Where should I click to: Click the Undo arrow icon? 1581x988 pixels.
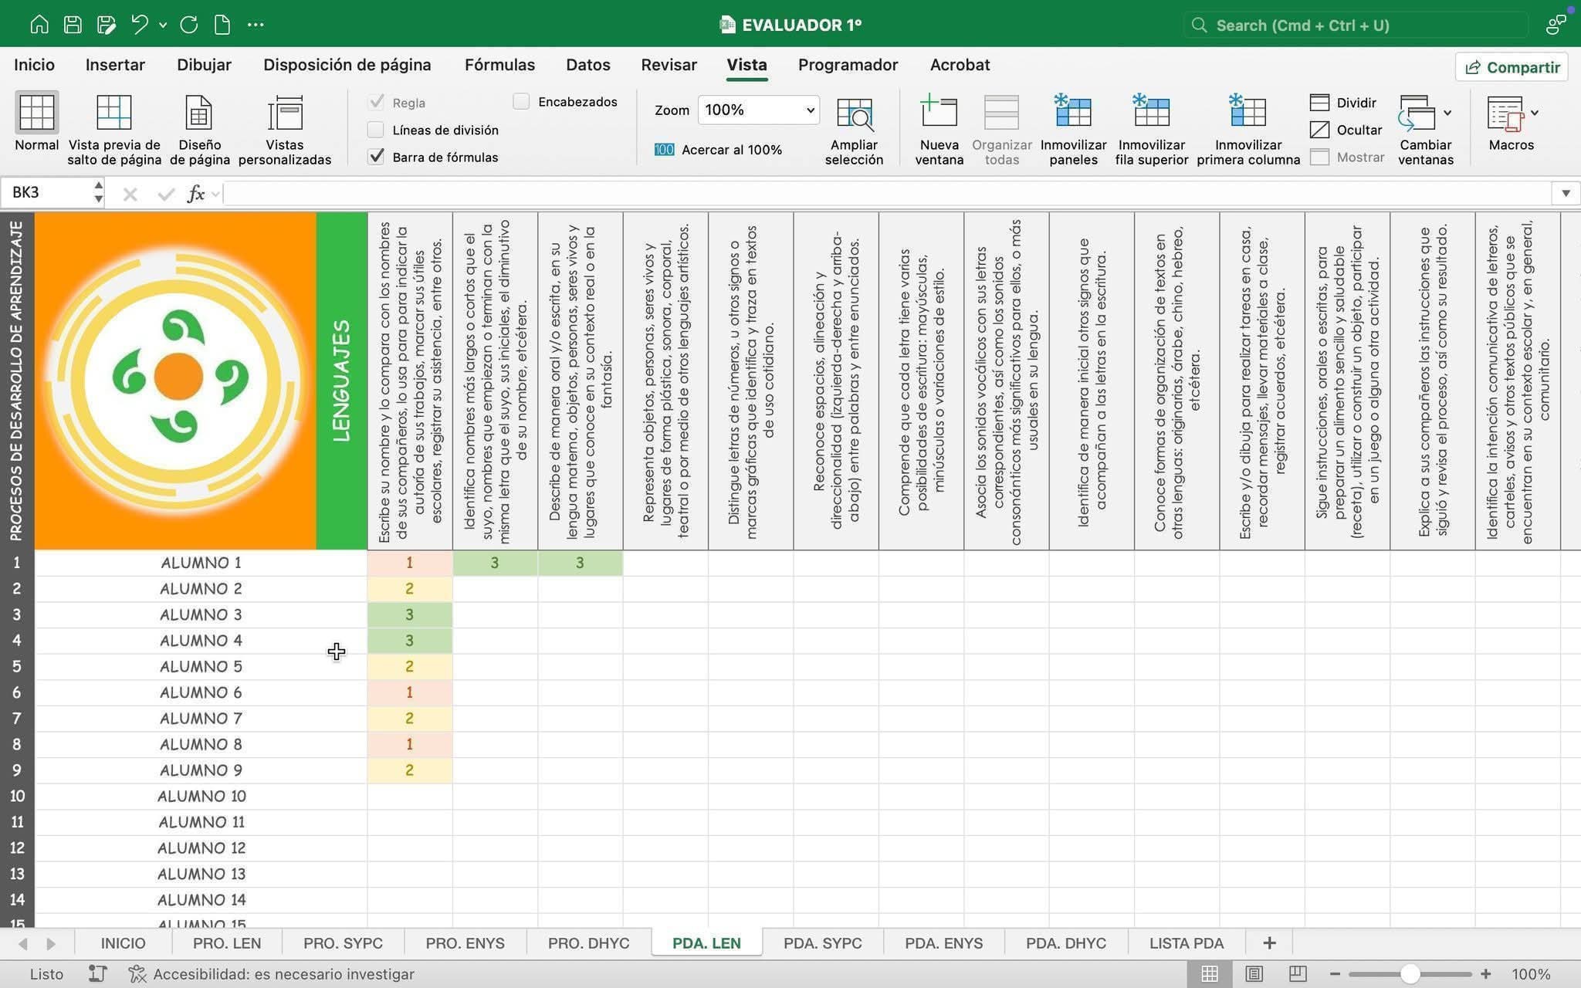tap(140, 25)
